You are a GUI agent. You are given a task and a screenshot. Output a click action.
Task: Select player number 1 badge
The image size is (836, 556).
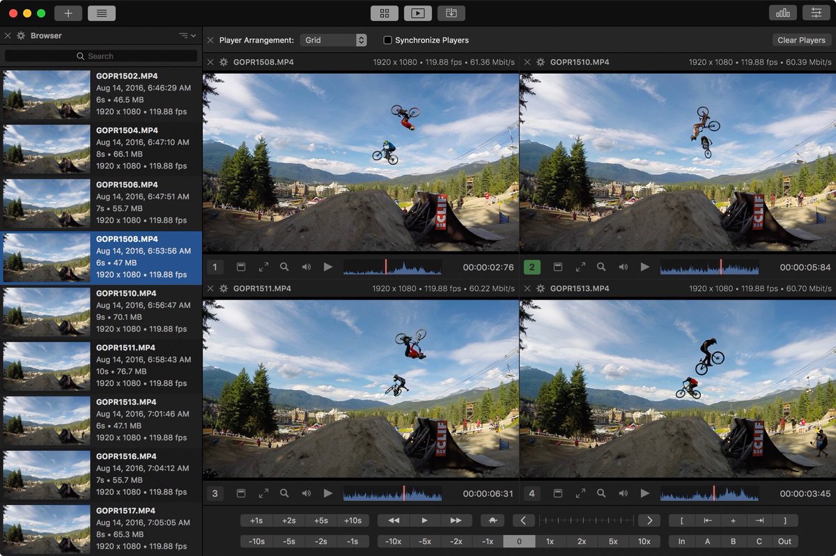tap(215, 268)
